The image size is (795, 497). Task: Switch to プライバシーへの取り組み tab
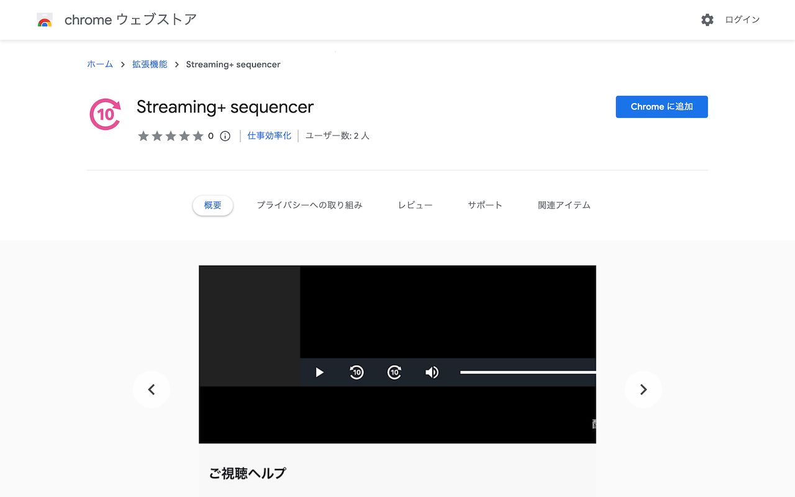click(x=309, y=205)
